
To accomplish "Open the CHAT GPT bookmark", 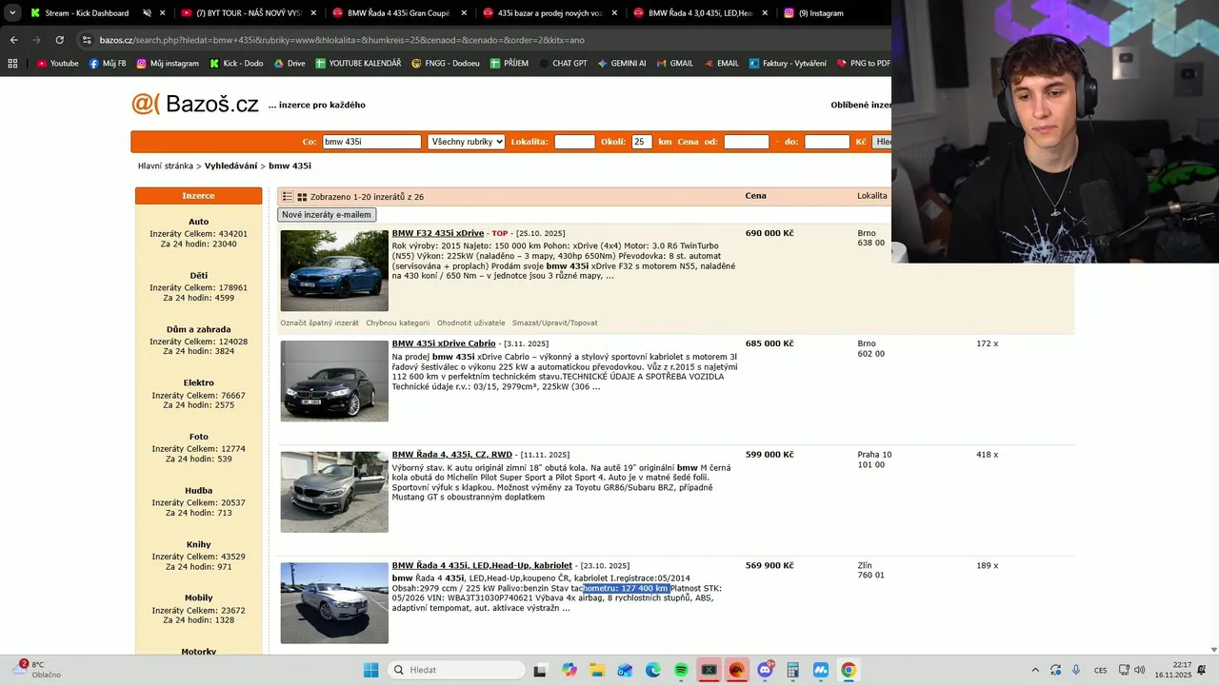I will tap(563, 64).
